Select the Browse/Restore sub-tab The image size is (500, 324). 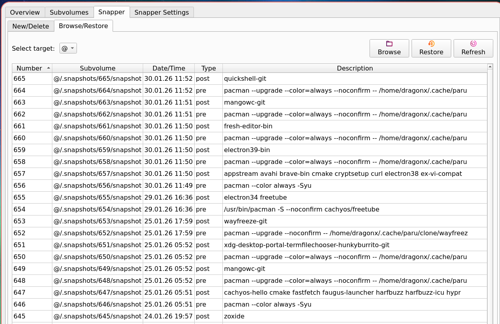pyautogui.click(x=83, y=26)
